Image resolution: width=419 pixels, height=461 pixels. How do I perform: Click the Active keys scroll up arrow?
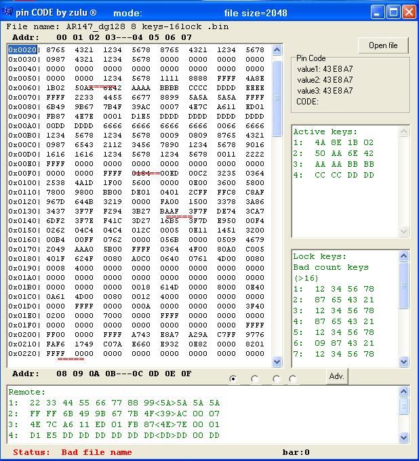click(404, 132)
